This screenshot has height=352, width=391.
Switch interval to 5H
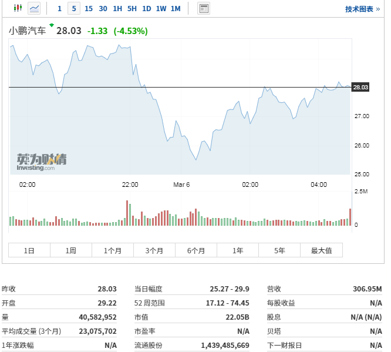[132, 9]
